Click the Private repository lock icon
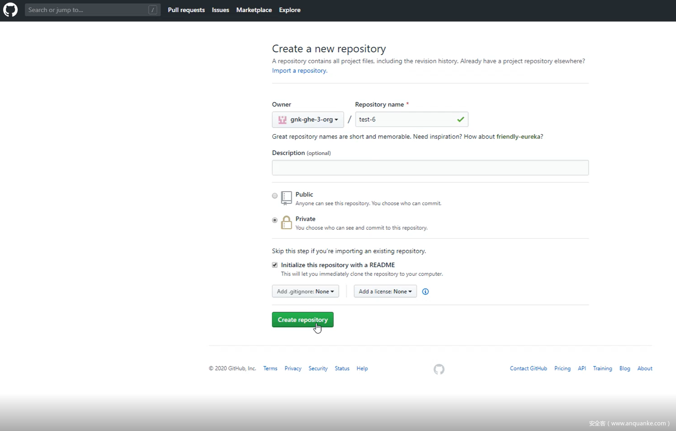 coord(286,222)
